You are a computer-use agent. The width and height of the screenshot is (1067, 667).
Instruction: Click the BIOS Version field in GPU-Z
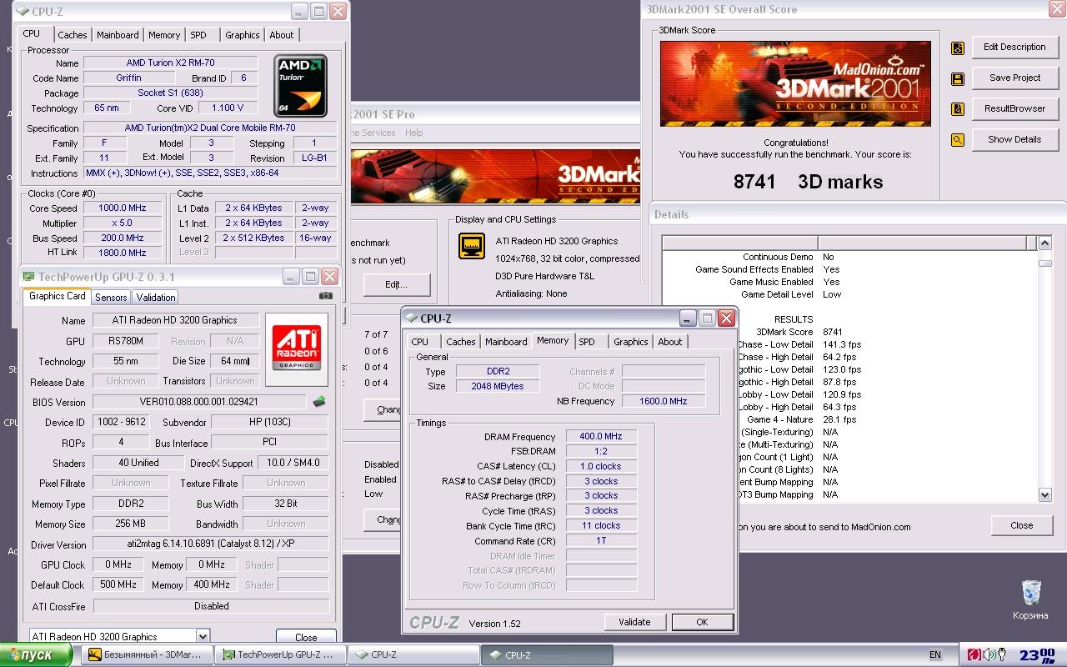[200, 402]
